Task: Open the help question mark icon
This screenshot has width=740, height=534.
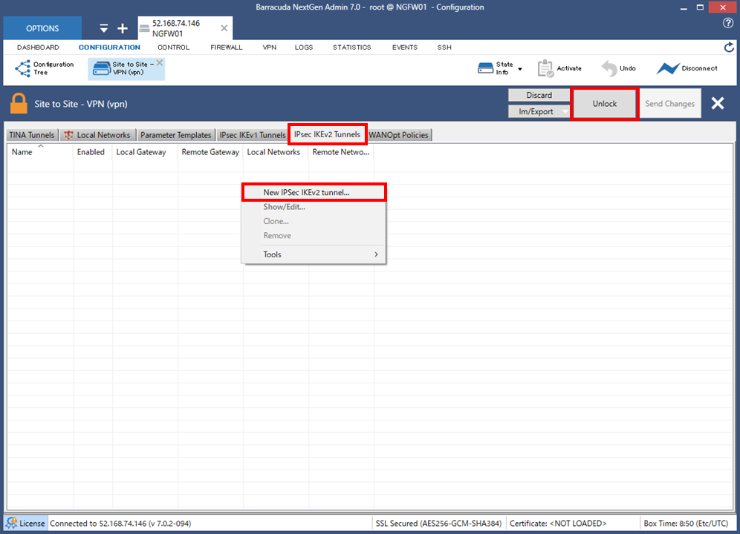Action: (x=728, y=23)
